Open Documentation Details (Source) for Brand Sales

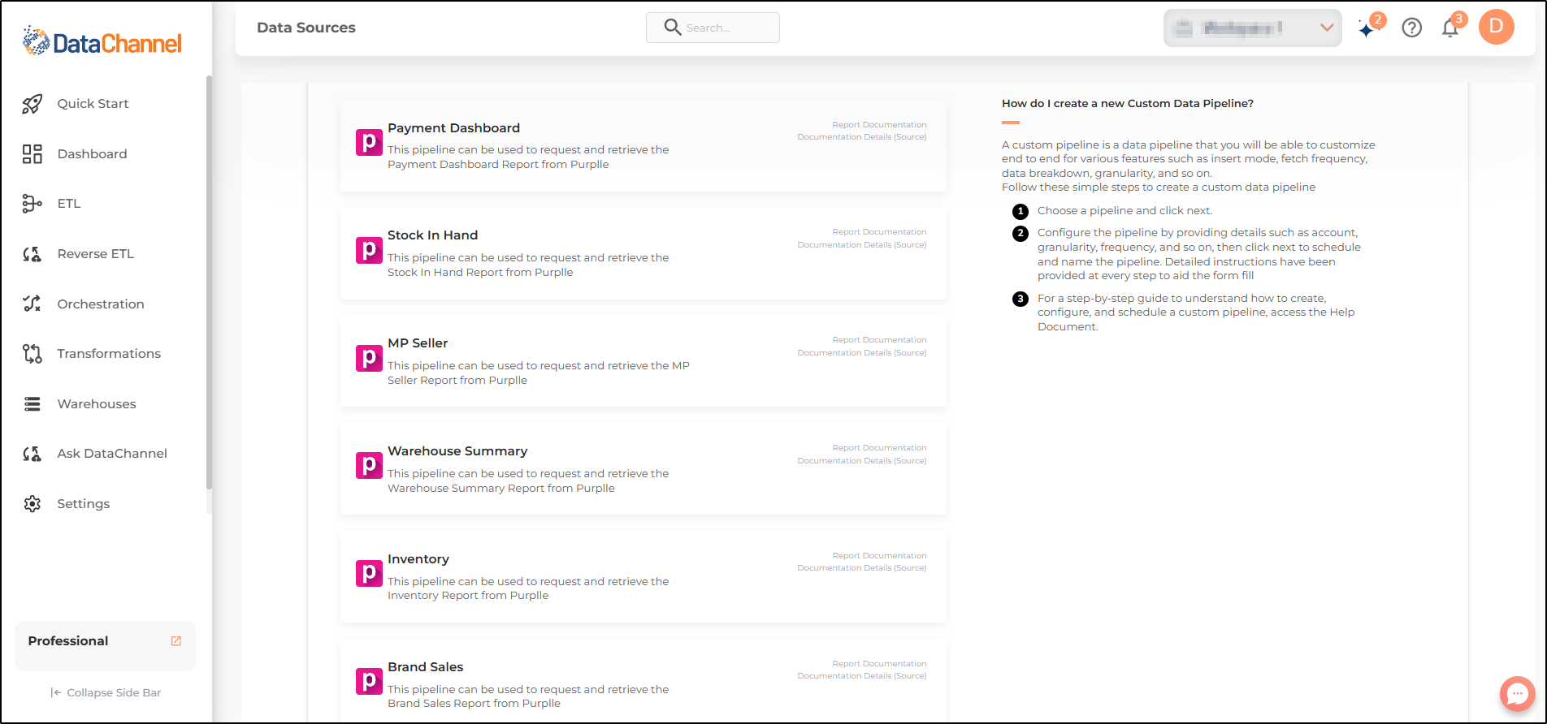(x=862, y=676)
